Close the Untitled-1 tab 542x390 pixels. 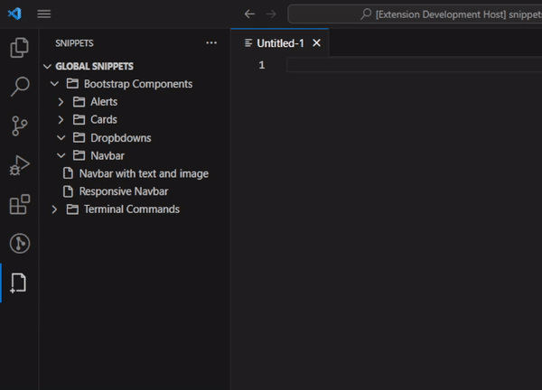[317, 43]
